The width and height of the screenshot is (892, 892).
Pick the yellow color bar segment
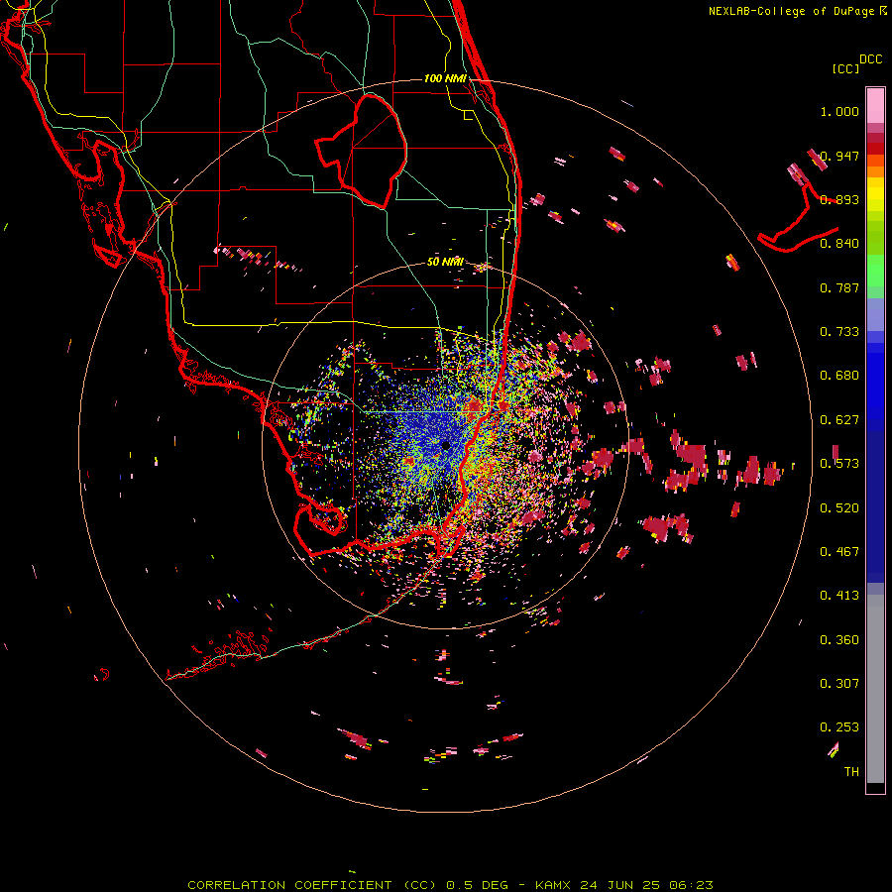875,194
